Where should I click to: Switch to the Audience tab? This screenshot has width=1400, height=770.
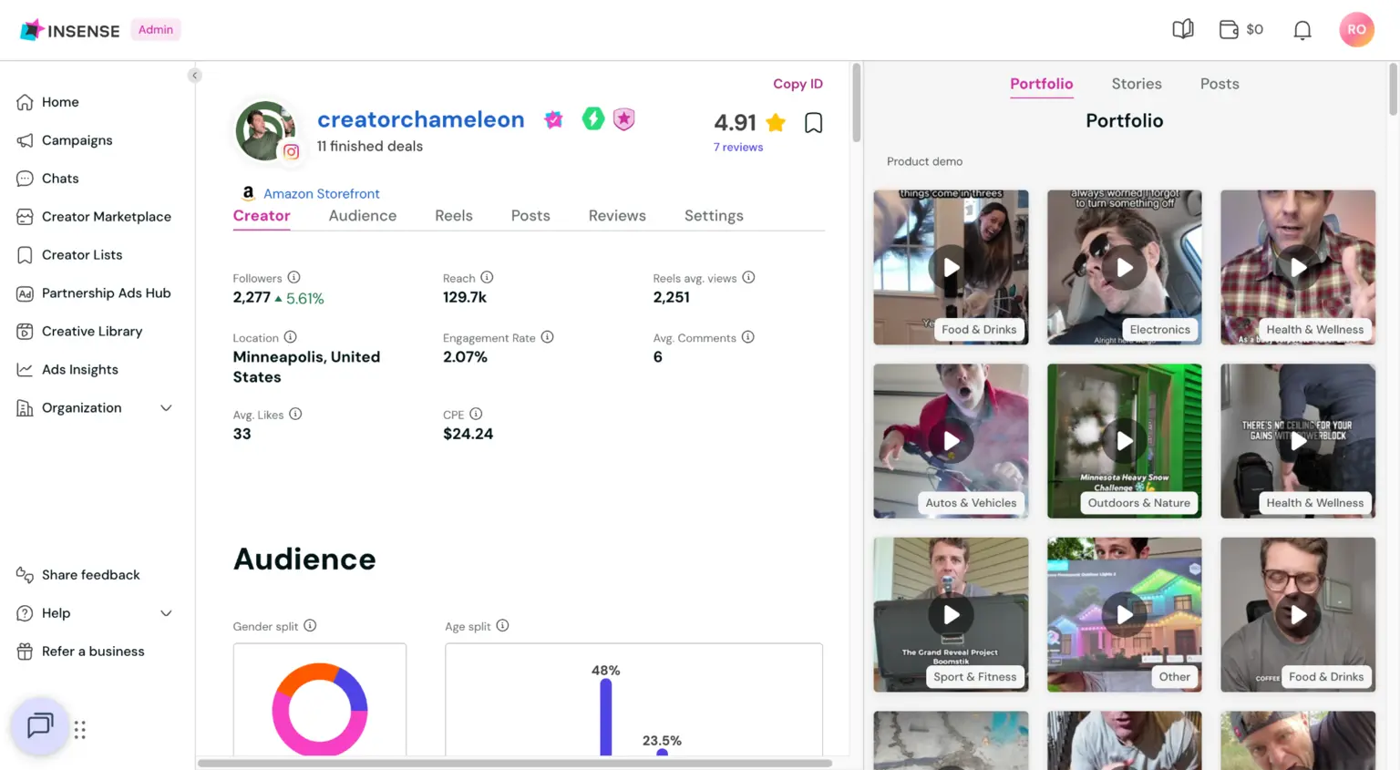(x=363, y=216)
